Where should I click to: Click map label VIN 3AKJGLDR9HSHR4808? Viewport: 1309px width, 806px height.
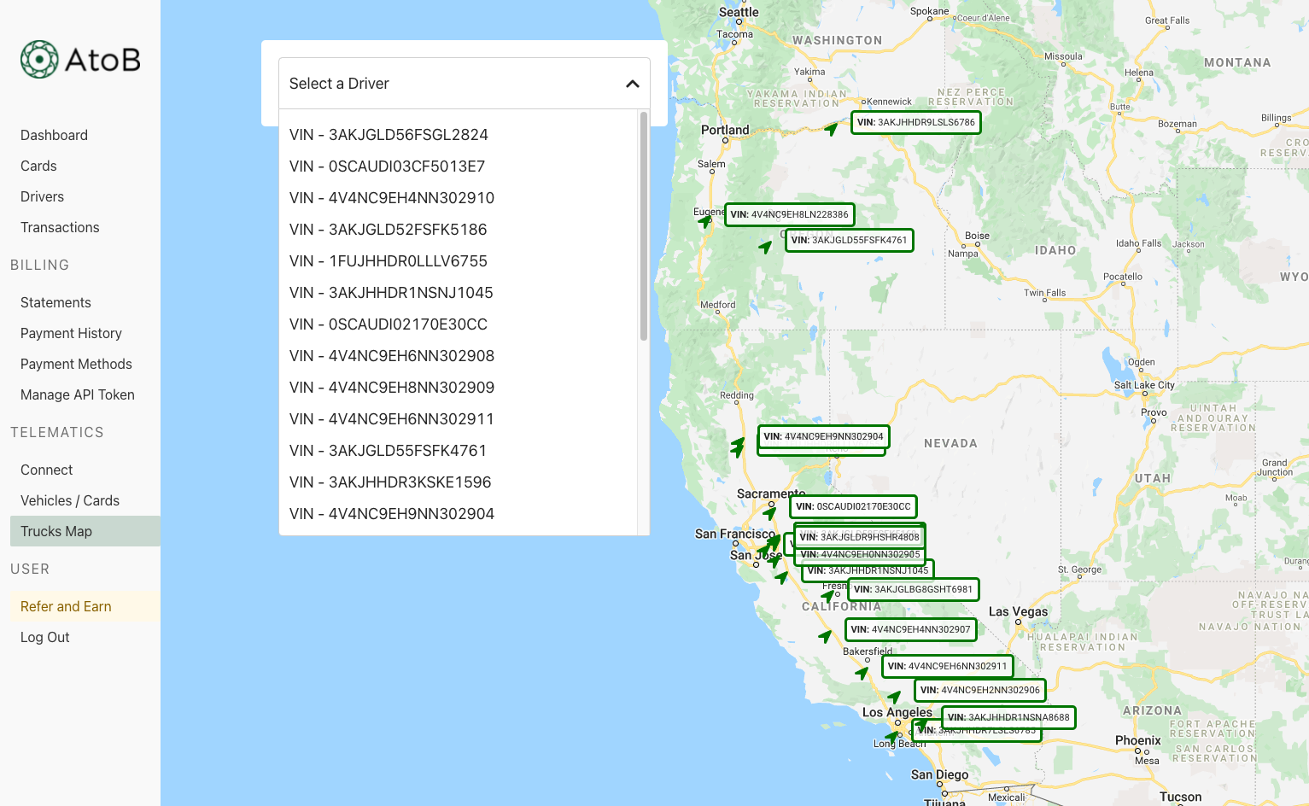[x=859, y=537]
